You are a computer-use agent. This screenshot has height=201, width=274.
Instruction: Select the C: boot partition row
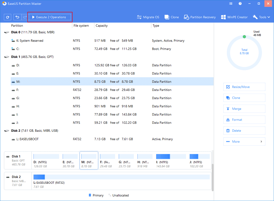pyautogui.click(x=112, y=49)
